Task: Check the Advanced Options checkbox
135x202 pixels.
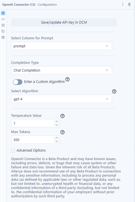Action: pyautogui.click(x=13, y=151)
